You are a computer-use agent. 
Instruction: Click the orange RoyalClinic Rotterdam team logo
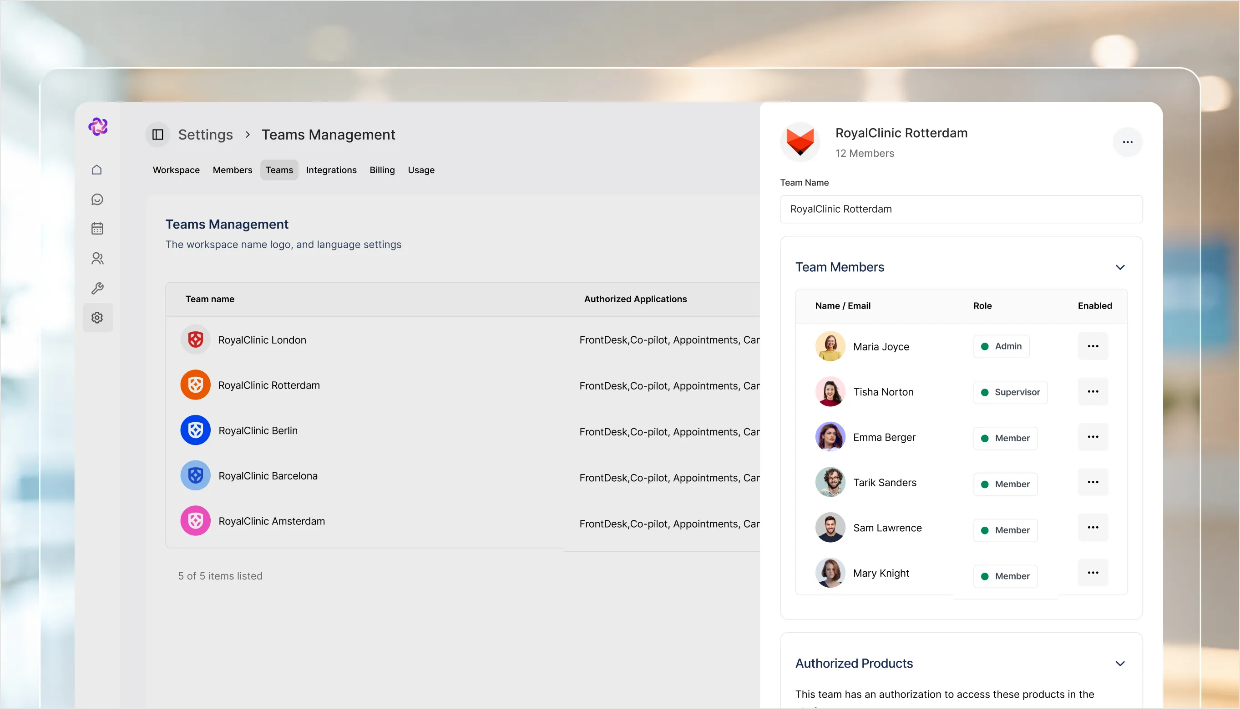[x=196, y=385]
